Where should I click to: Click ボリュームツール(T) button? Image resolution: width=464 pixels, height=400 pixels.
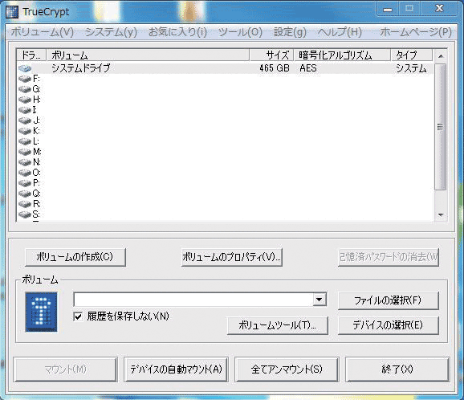pyautogui.click(x=277, y=325)
